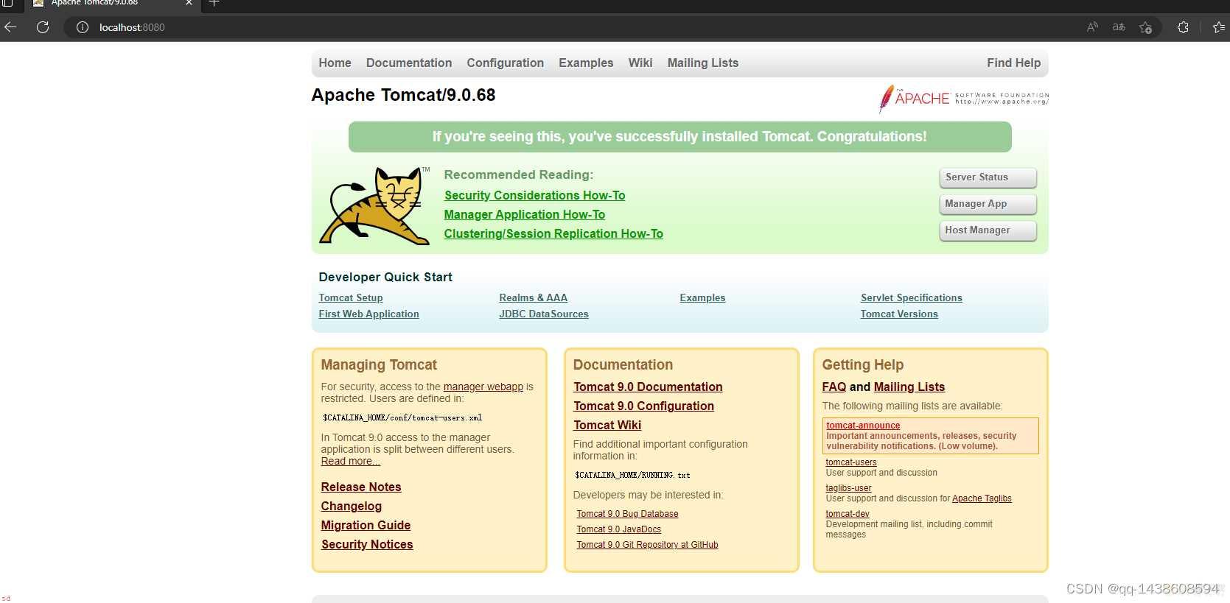Open Tomcat Versions link
This screenshot has width=1230, height=603.
(x=899, y=314)
